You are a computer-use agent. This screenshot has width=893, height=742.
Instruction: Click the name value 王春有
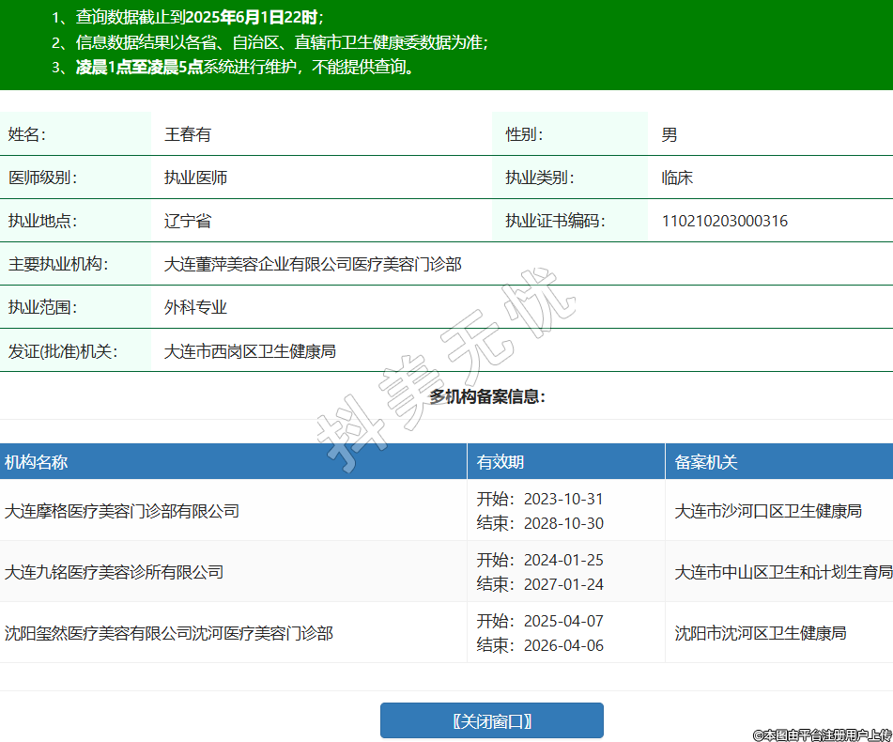point(188,134)
